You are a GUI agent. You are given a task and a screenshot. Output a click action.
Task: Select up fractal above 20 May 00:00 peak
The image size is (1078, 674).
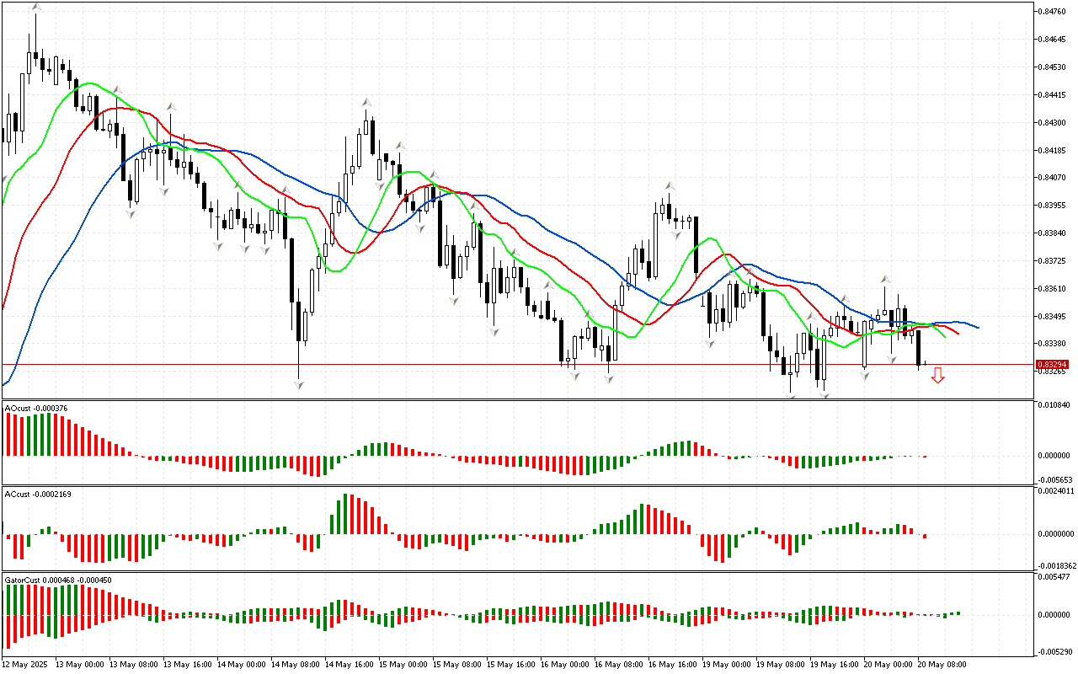point(885,279)
